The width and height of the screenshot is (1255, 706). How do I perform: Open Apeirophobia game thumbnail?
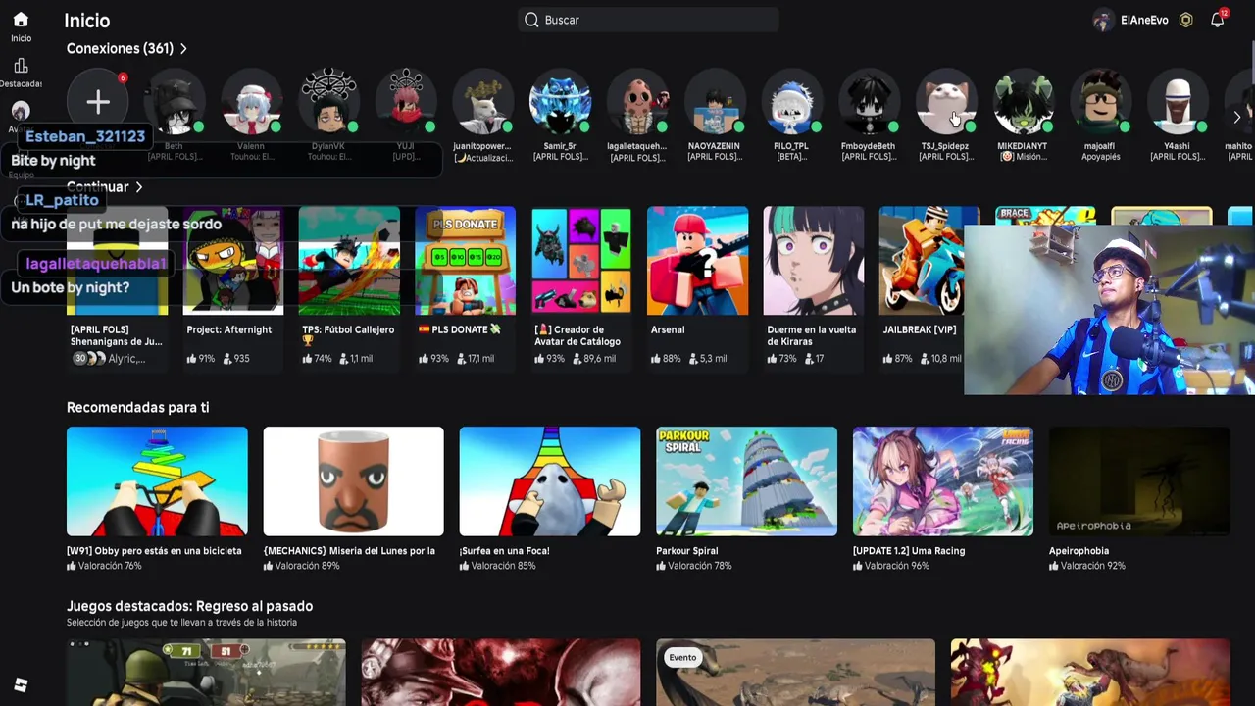1139,481
